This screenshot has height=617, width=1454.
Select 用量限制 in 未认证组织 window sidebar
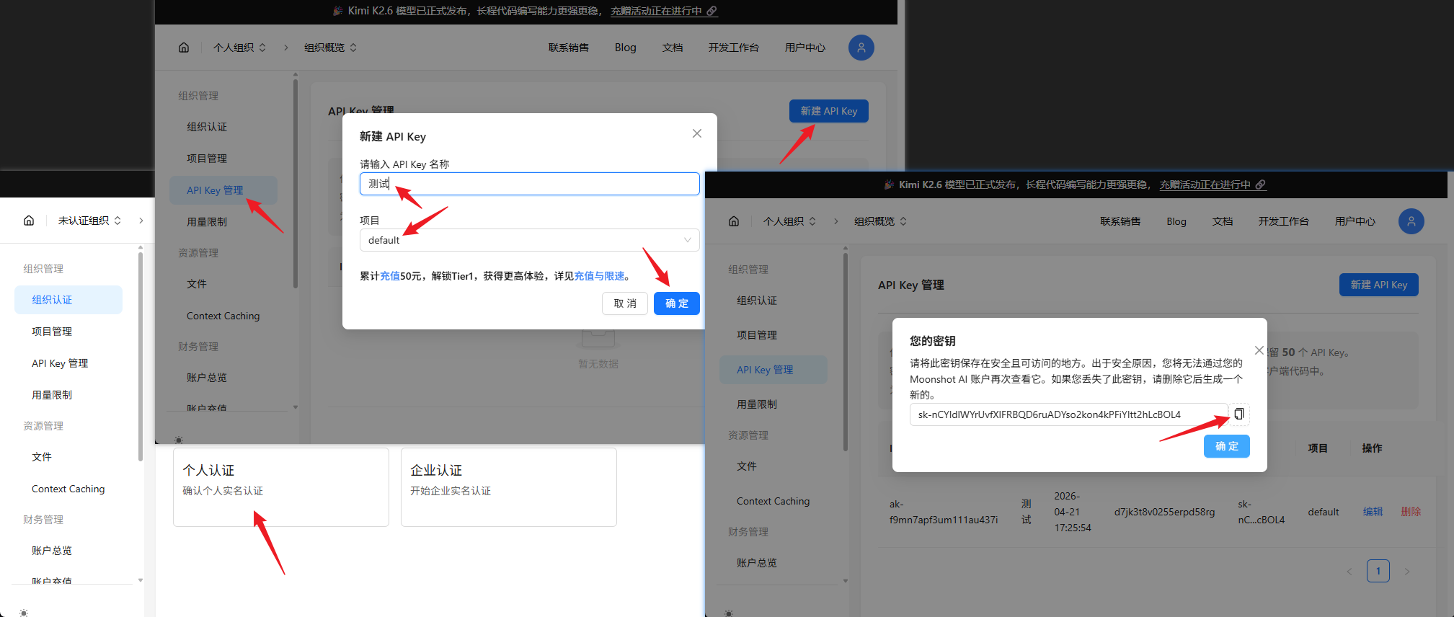(68, 395)
